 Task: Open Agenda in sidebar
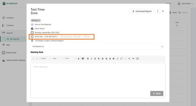click(9, 33)
